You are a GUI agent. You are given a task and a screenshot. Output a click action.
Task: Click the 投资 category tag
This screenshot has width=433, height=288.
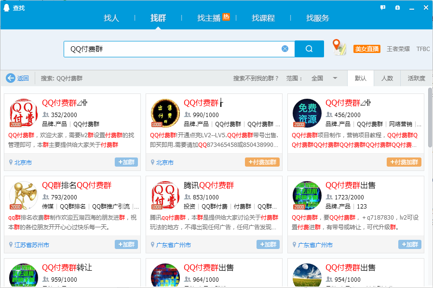pos(189,206)
